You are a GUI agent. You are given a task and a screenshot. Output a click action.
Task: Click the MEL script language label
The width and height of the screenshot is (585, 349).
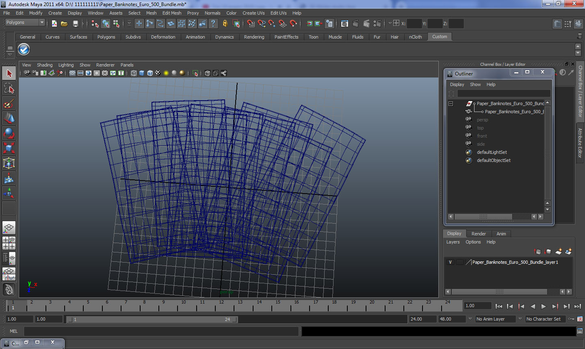[14, 331]
